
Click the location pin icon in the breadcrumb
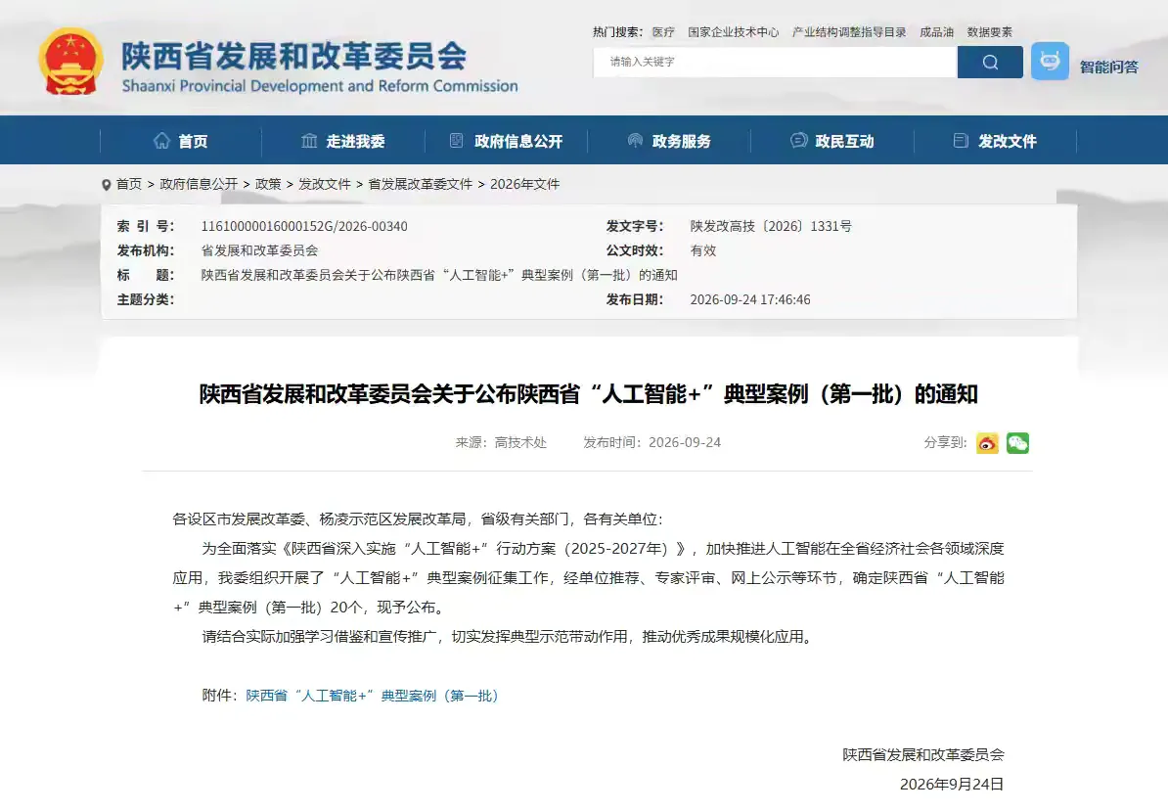click(x=107, y=185)
